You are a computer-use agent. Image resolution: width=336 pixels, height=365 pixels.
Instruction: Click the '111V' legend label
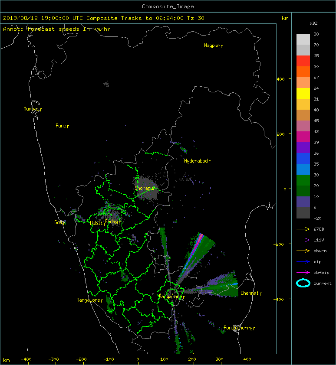click(319, 240)
